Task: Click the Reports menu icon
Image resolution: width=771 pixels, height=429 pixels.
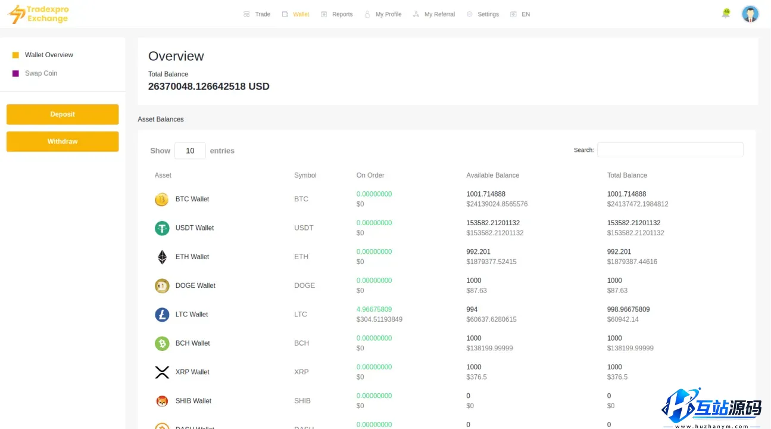Action: click(324, 14)
